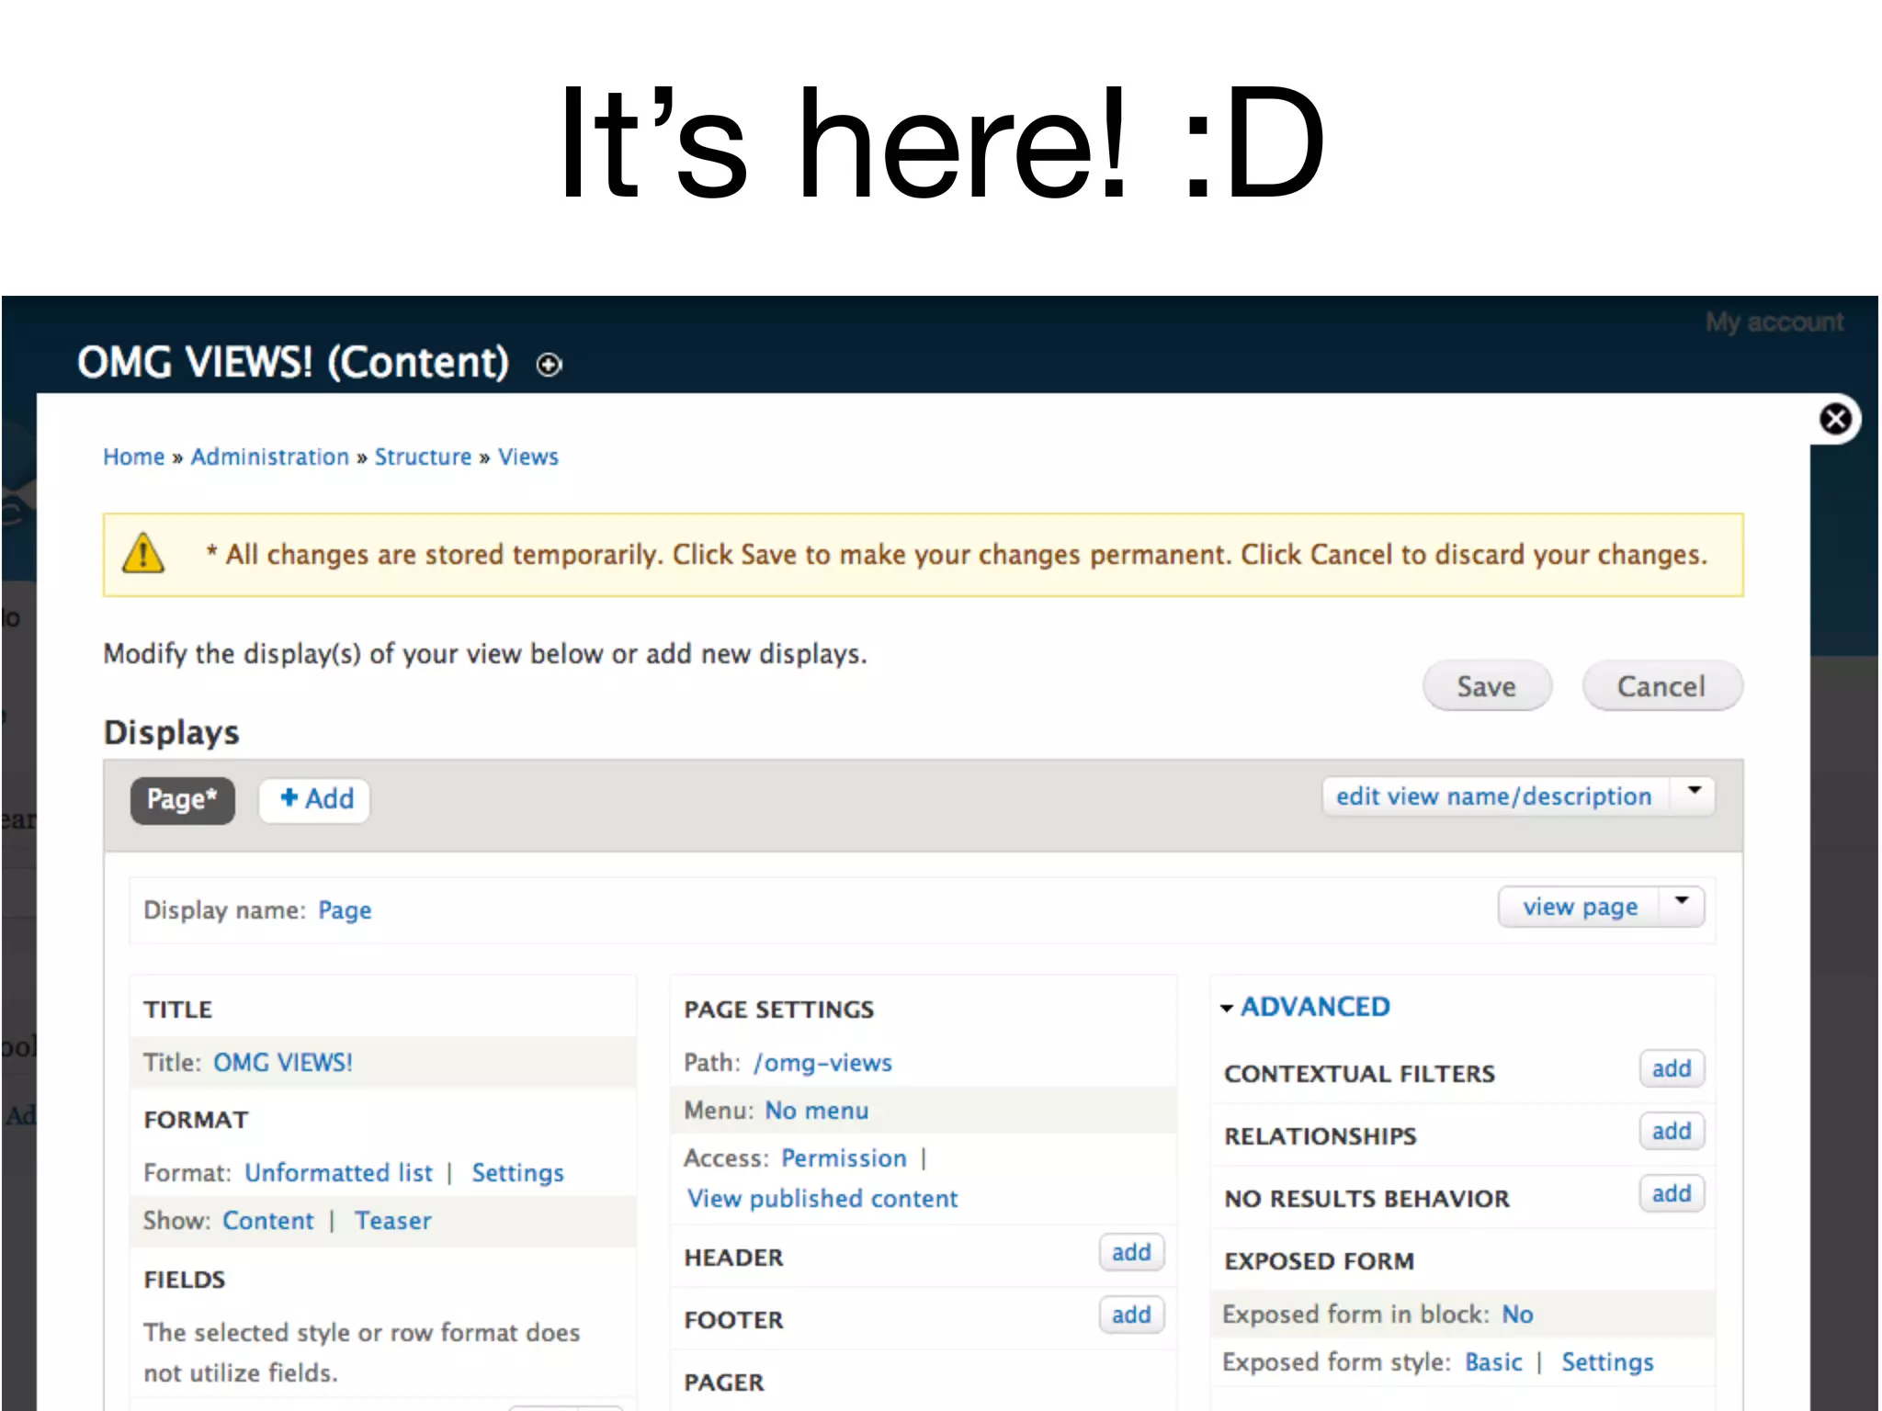The image size is (1882, 1411).
Task: Click the Cancel button
Action: coord(1661,686)
